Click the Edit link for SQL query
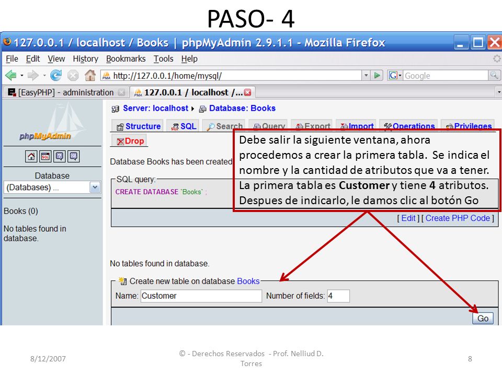502x376 pixels. [x=408, y=218]
